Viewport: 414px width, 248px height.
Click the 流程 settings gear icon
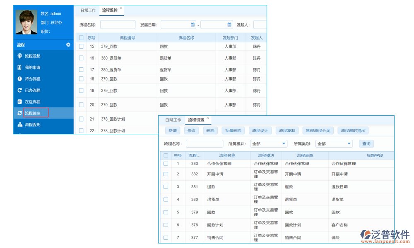pyautogui.click(x=68, y=45)
